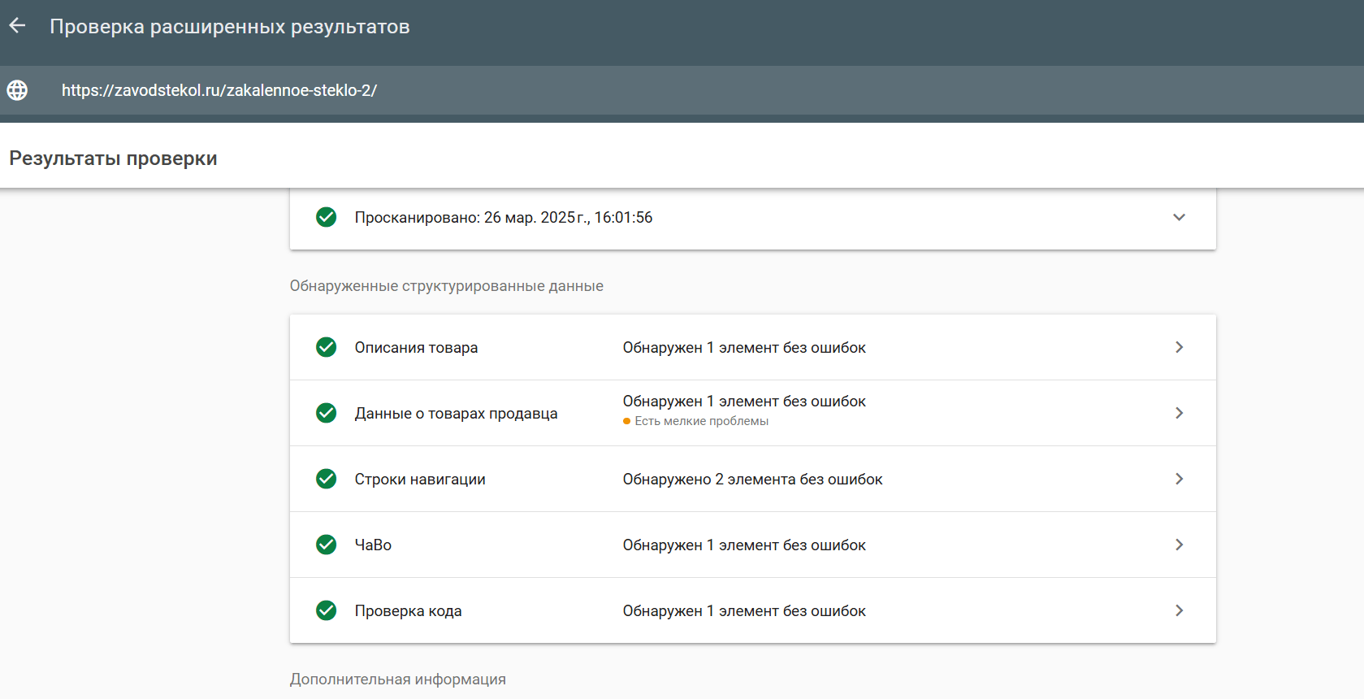Click the green checkmark for Строки навигации
1364x699 pixels.
(327, 479)
